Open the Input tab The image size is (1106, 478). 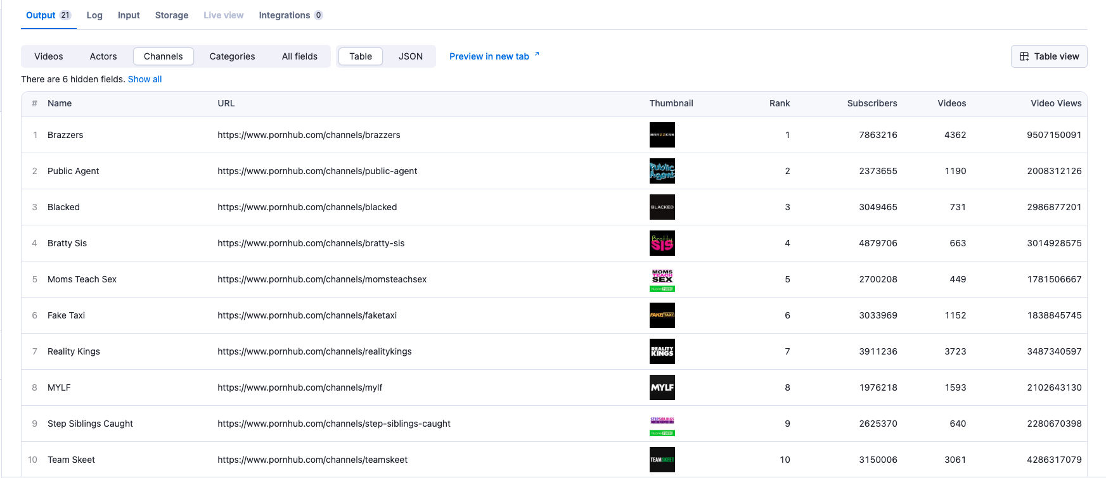(129, 15)
